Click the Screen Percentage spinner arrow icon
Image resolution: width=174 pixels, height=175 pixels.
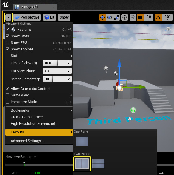[x=69, y=79]
